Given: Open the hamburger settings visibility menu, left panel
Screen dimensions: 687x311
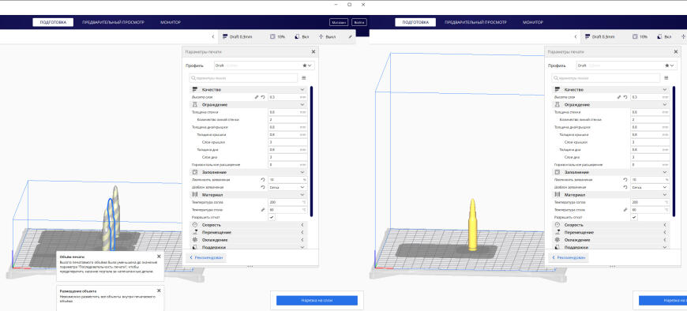Looking at the screenshot, I should coord(304,78).
